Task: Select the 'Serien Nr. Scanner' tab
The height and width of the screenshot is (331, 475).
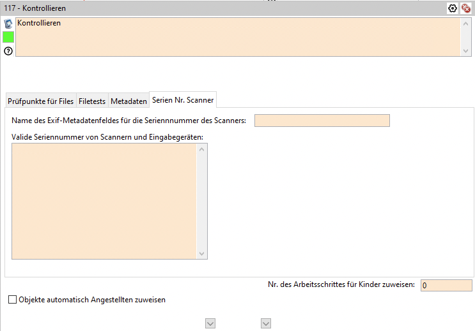Action: [x=183, y=99]
